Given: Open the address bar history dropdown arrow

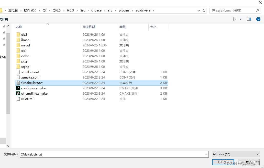Looking at the screenshot, I should pos(199,10).
